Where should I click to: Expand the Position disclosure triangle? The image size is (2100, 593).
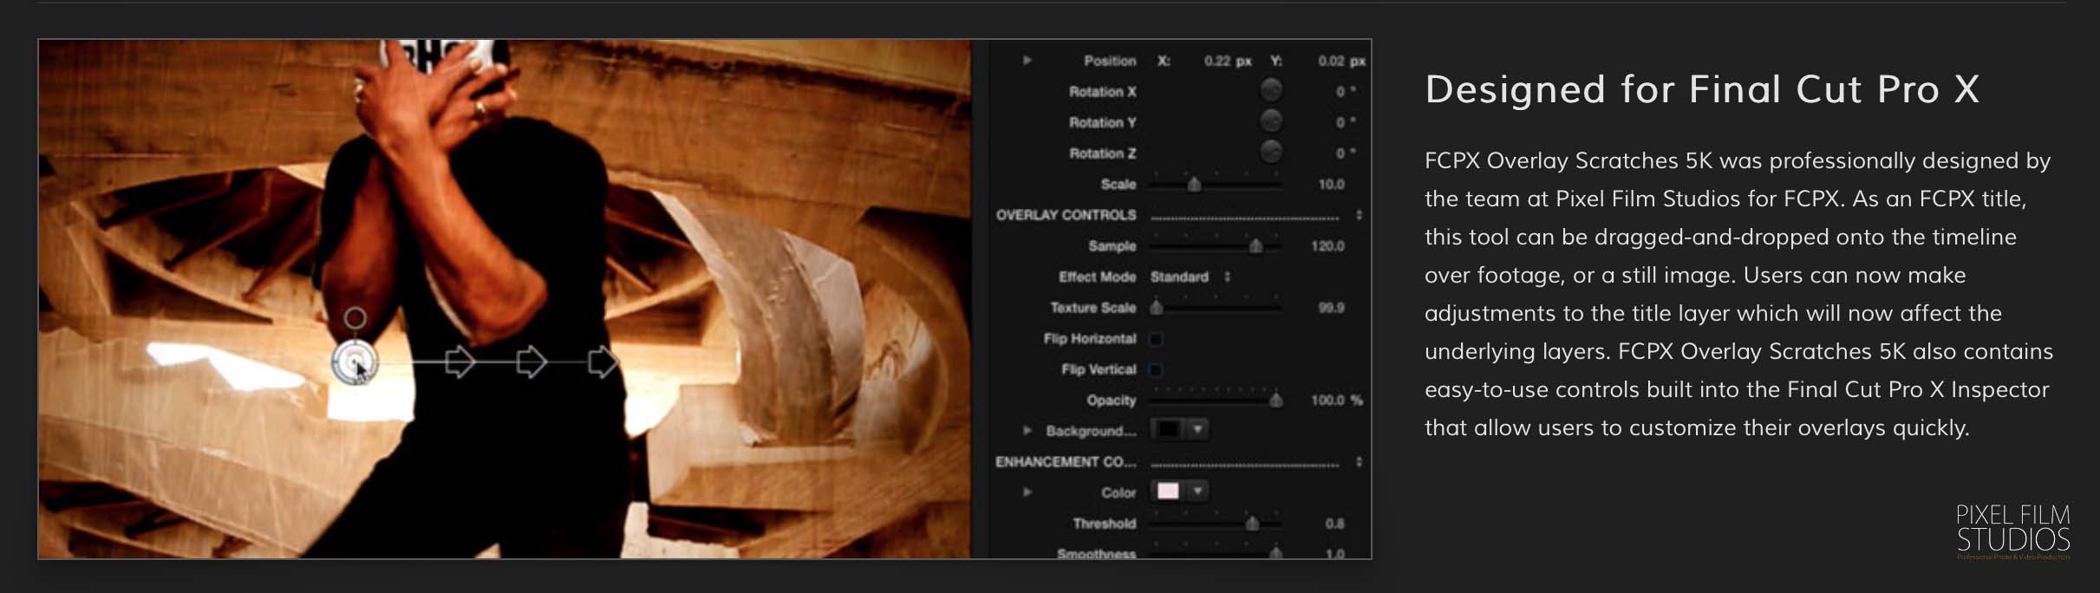(1027, 61)
